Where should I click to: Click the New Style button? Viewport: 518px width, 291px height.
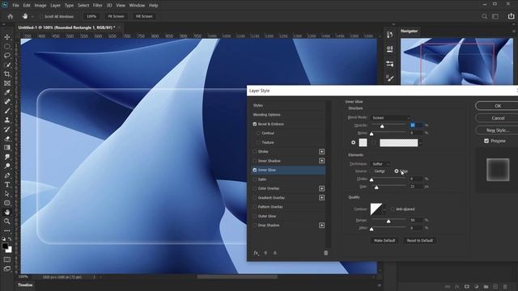[497, 130]
